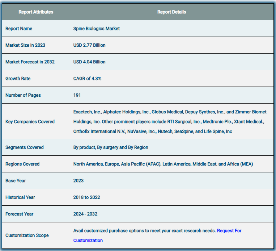
Task: Click the Forecast Year label
Action: [x=20, y=214]
